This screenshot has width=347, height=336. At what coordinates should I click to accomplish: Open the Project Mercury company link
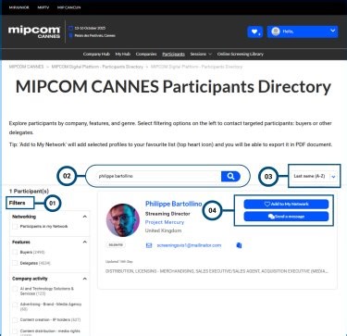[x=165, y=222]
